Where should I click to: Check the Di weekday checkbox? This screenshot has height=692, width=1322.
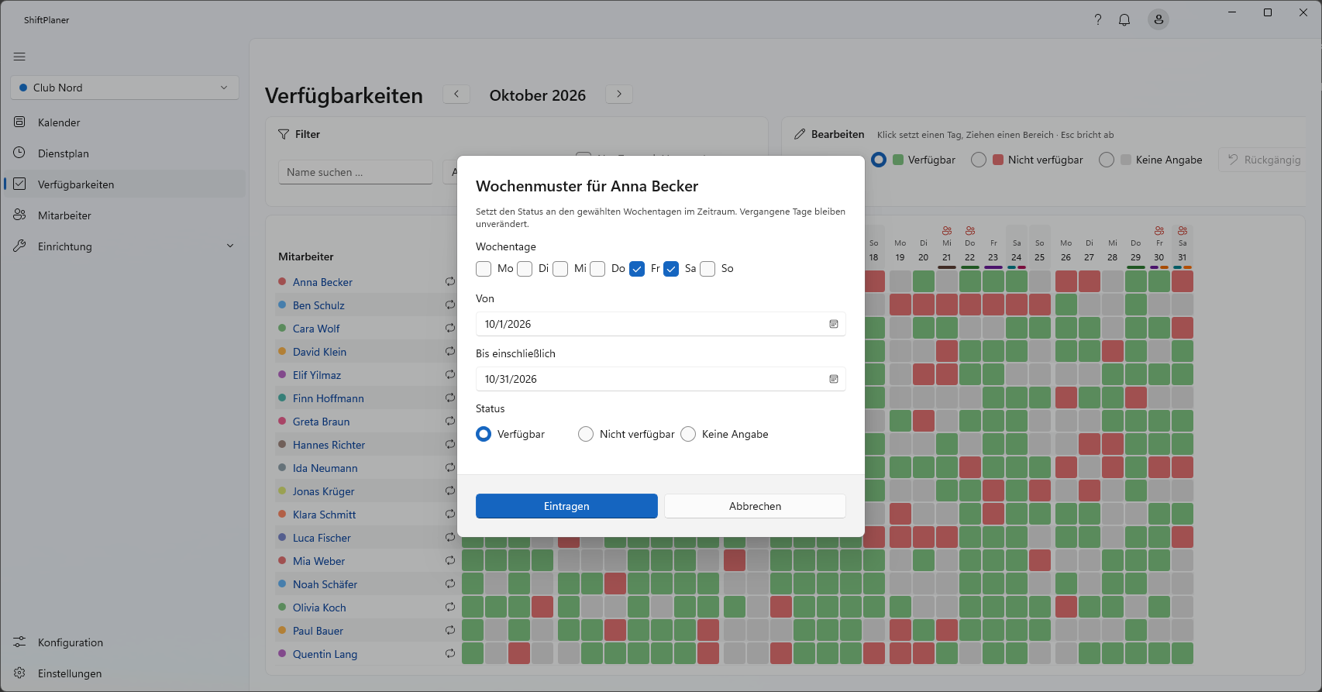[525, 269]
